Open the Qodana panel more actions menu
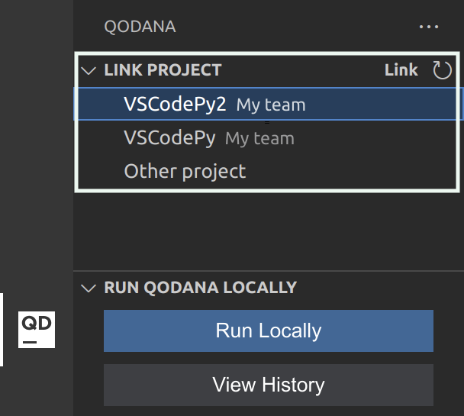Screen dimensions: 464x416 [429, 27]
